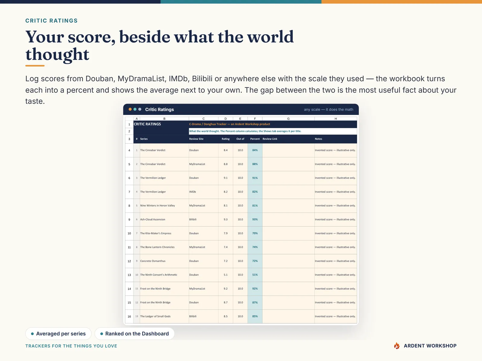
Task: Click the 82% percent cell
Action: [255, 192]
